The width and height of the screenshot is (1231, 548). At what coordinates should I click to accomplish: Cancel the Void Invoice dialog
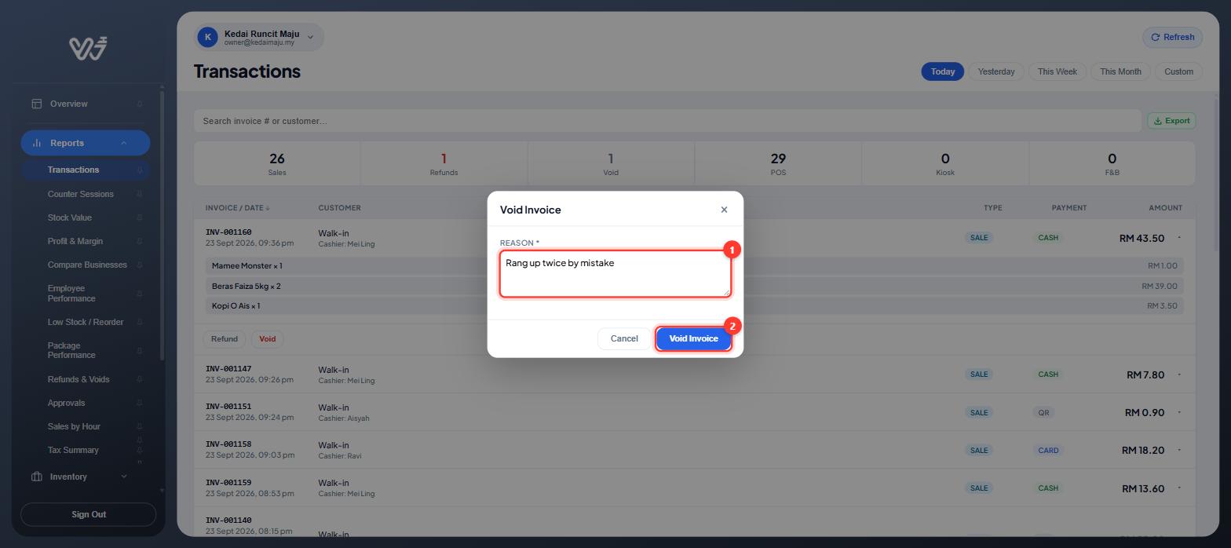coord(624,338)
